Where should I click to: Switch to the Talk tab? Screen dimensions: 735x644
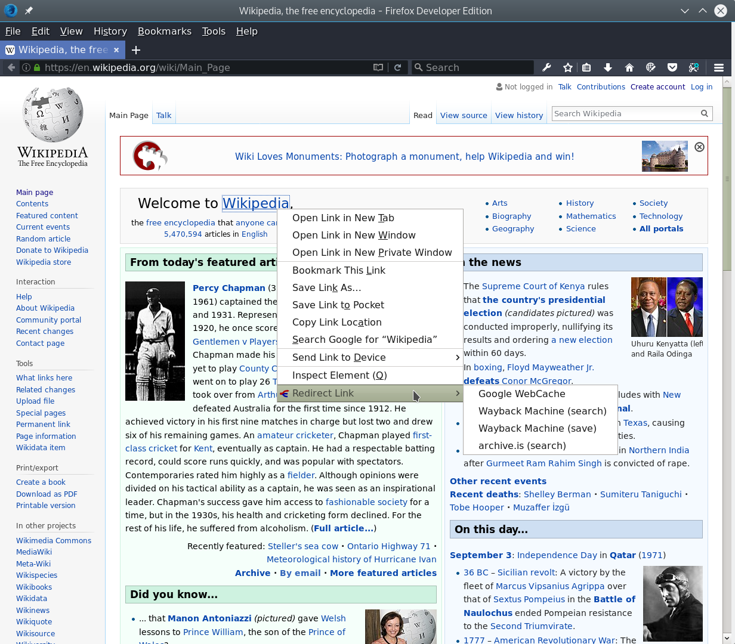(163, 115)
